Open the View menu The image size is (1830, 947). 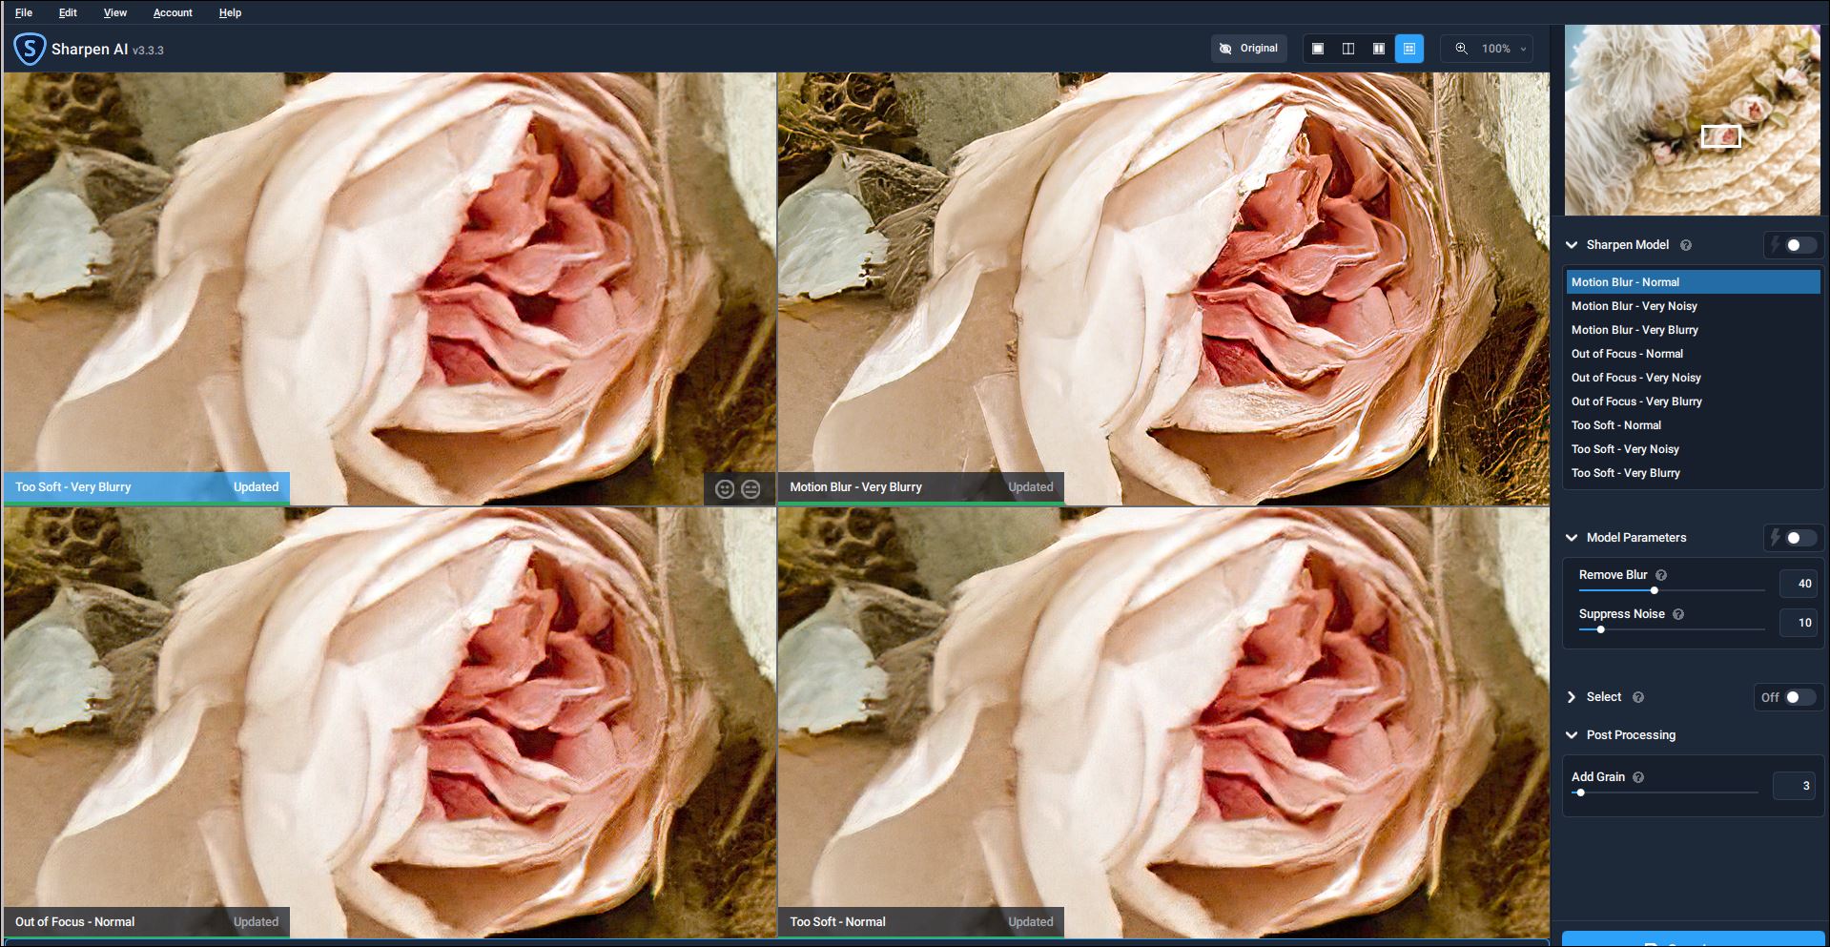(x=115, y=12)
